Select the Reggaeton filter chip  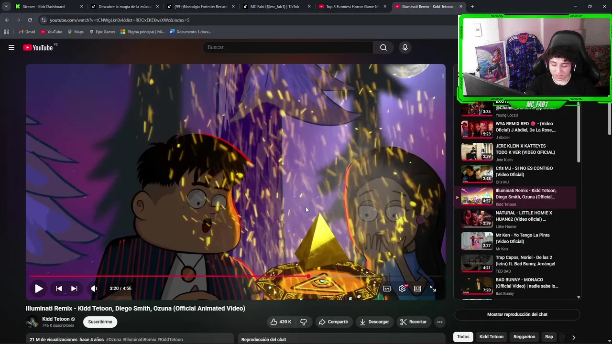point(525,337)
